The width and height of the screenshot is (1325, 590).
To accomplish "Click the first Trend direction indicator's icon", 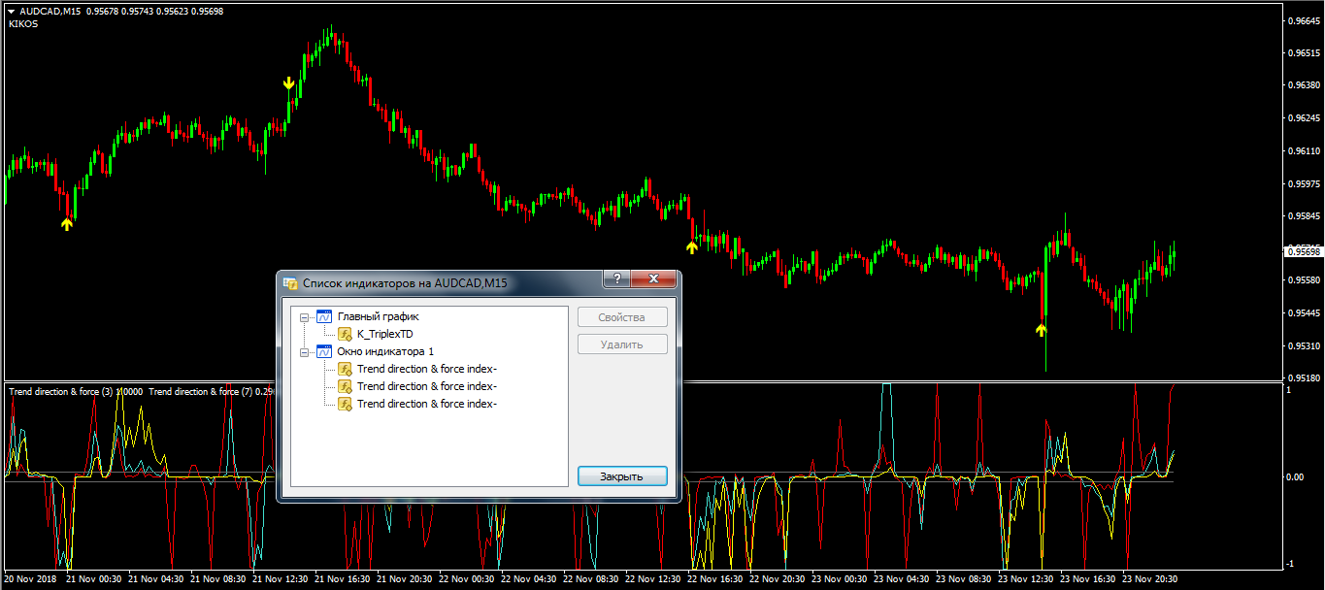I will [x=345, y=369].
